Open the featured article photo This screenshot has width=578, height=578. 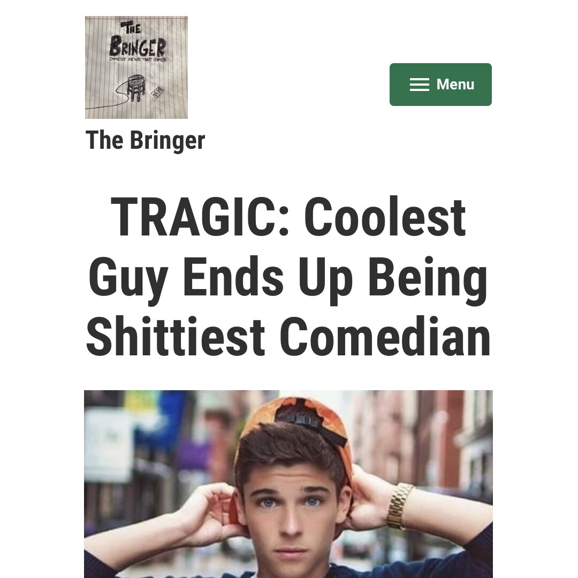tap(288, 484)
